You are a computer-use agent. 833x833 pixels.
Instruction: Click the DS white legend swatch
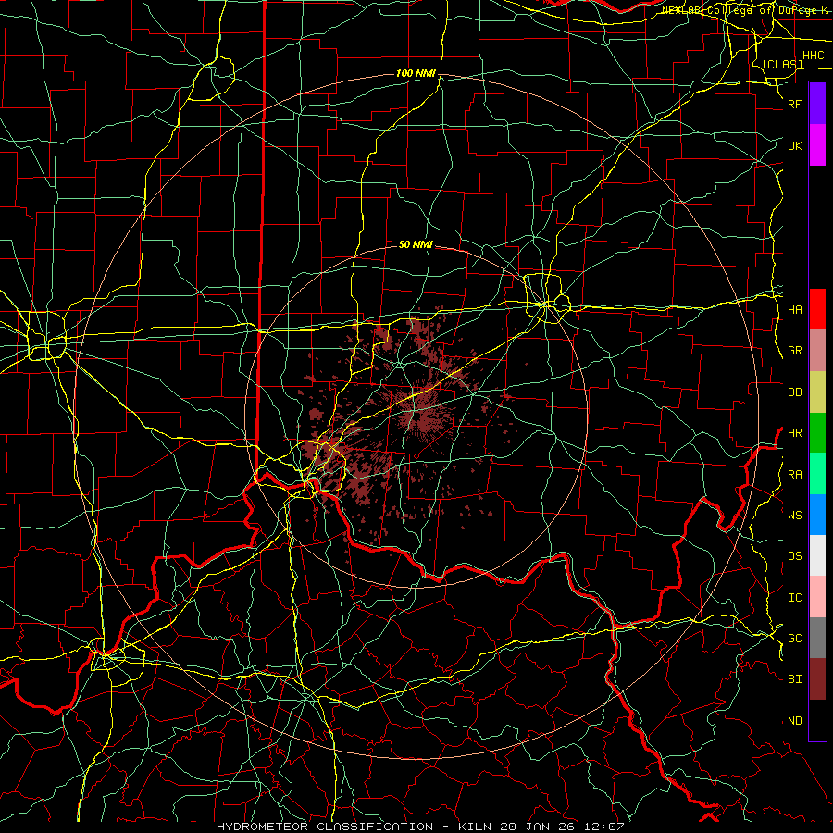[817, 555]
